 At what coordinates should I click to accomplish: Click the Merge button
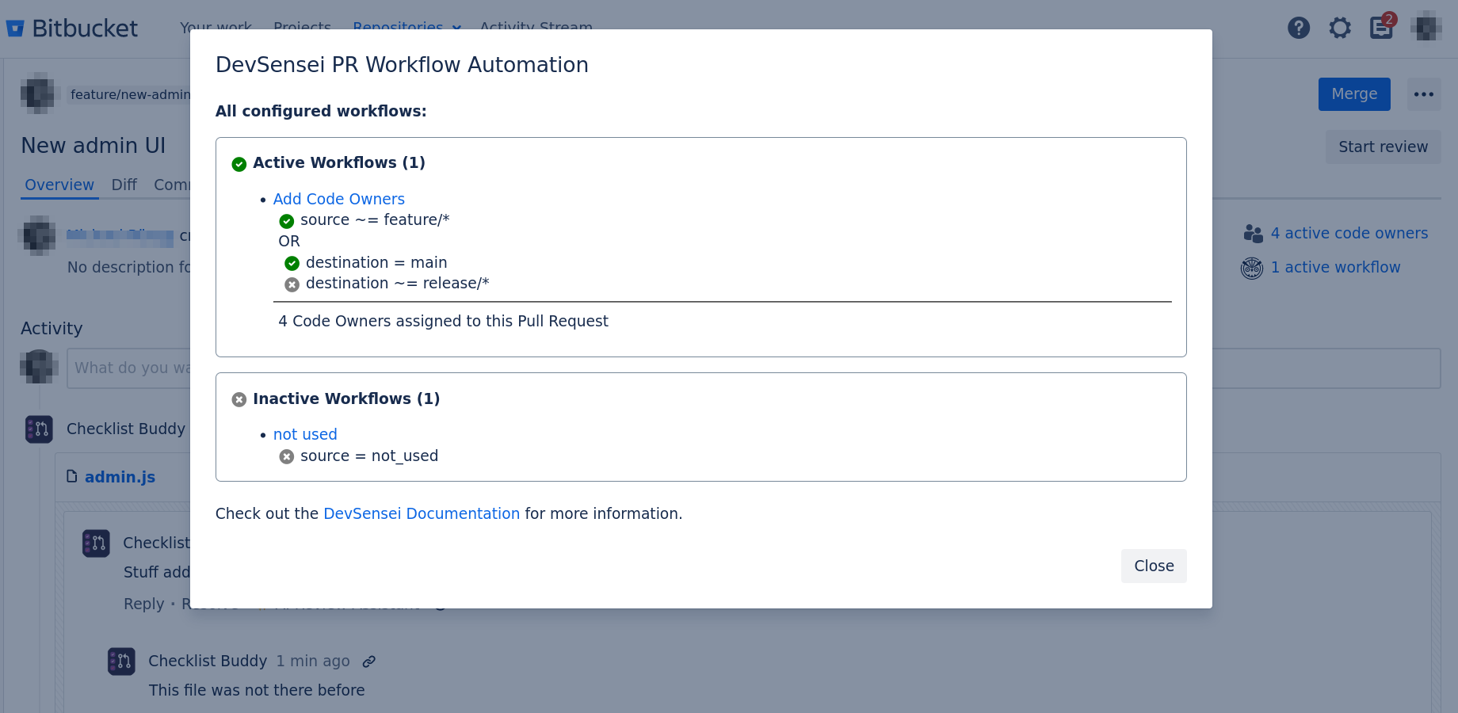point(1354,94)
